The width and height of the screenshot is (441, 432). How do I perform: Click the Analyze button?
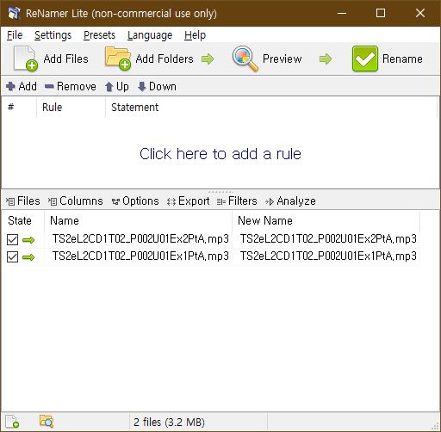point(290,201)
